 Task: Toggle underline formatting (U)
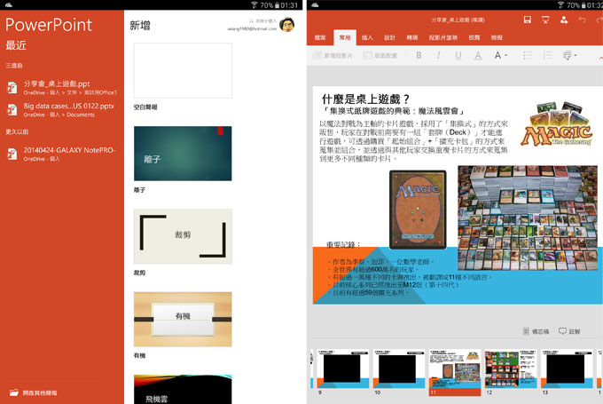pyautogui.click(x=458, y=55)
